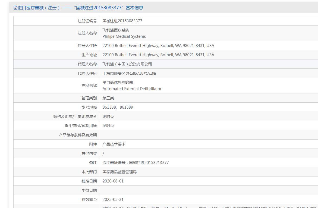
Task: Click 见附页 in the 适用范围 row
Action: (x=108, y=126)
